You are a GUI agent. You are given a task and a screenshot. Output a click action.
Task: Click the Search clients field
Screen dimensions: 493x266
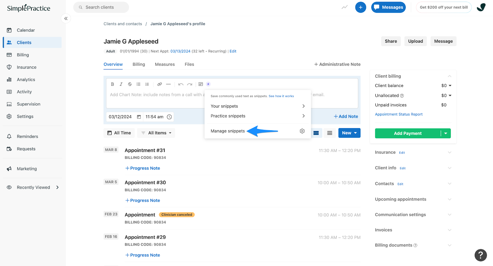coord(101,7)
